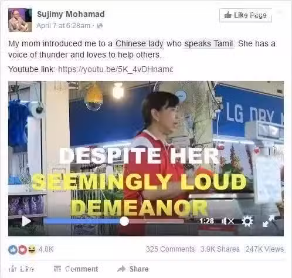This screenshot has width=292, height=278.
Task: Open Sujimy Mohamad profile name link
Action: click(x=71, y=14)
